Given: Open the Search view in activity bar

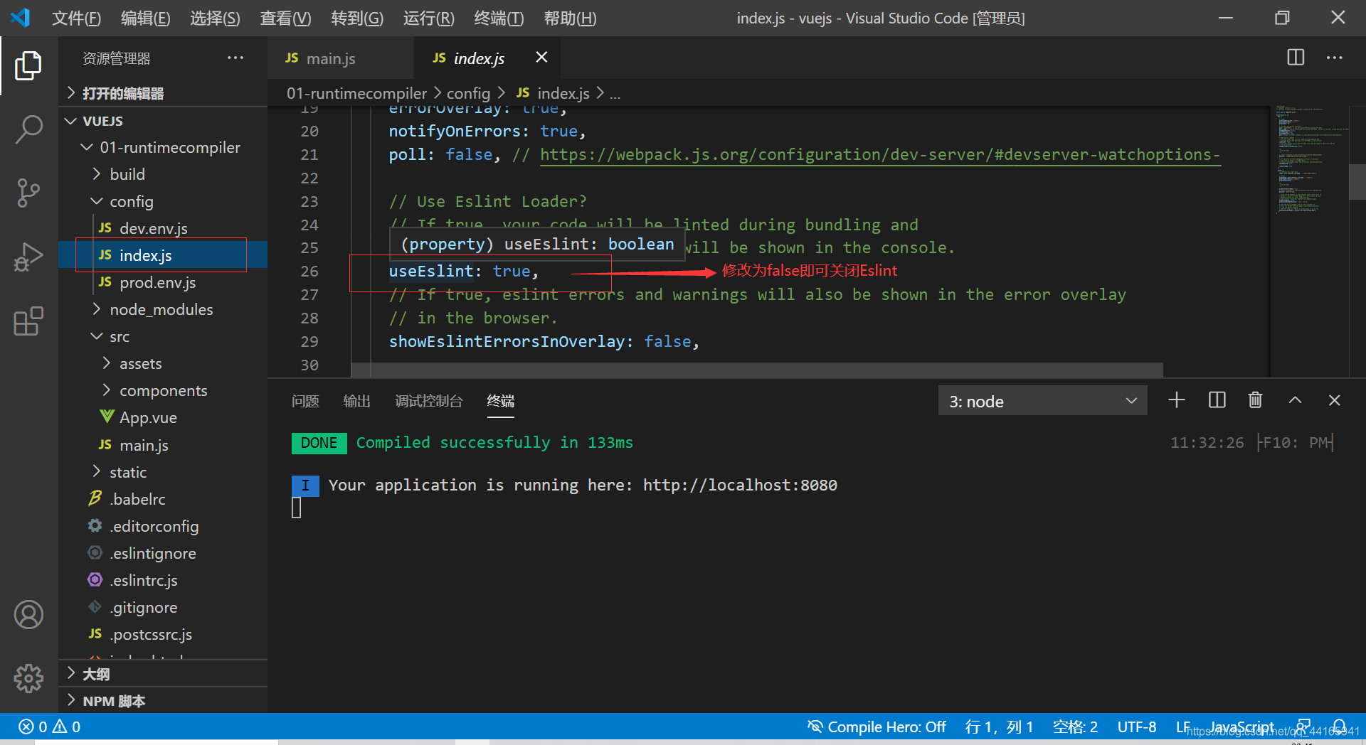Looking at the screenshot, I should pos(28,129).
